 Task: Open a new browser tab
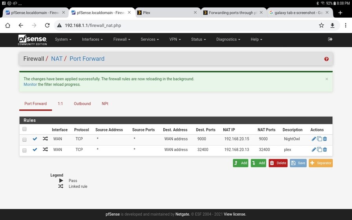pyautogui.click(x=340, y=13)
